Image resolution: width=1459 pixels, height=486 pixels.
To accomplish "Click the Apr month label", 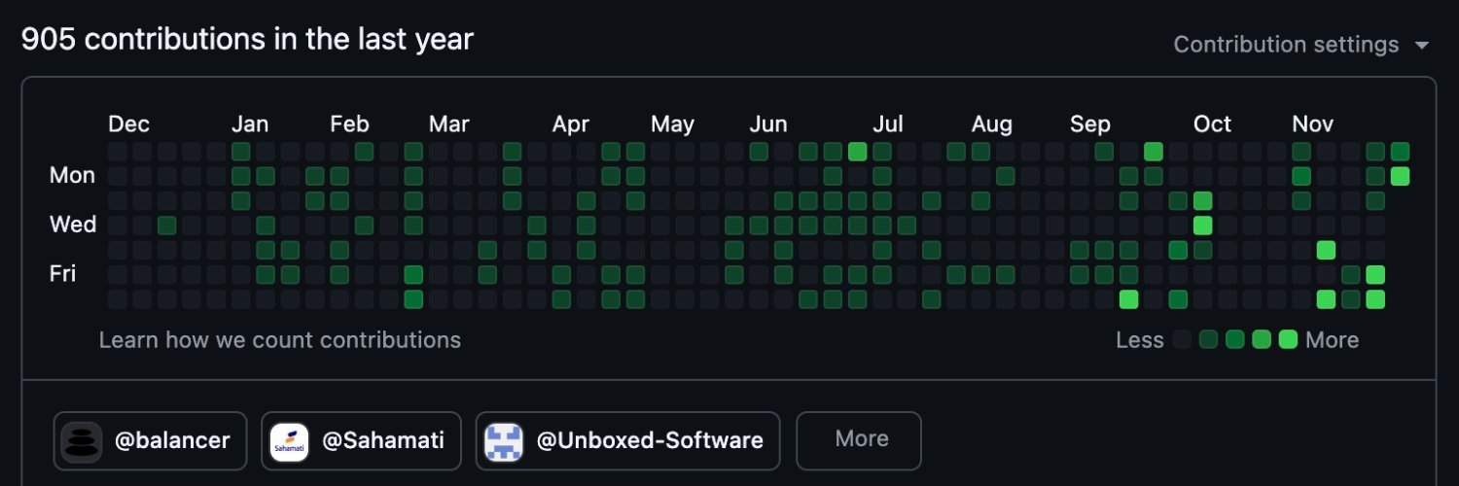I will 571,124.
